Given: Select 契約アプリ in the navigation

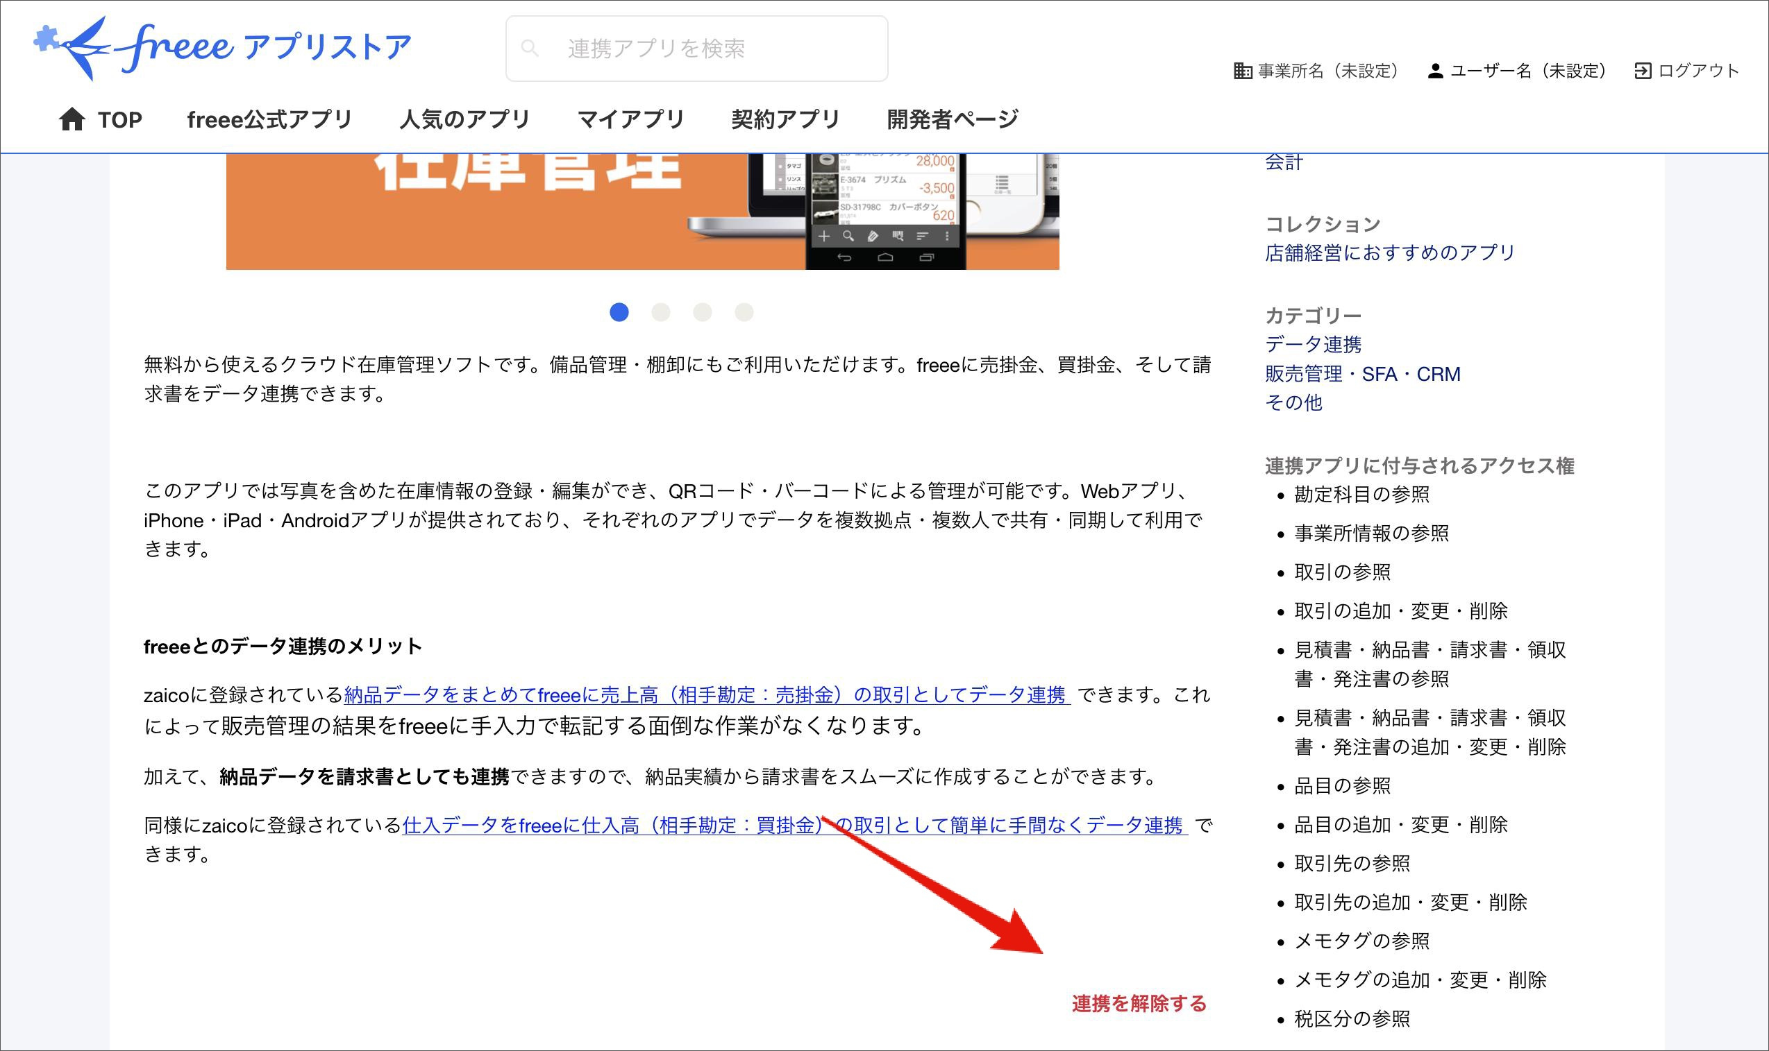Looking at the screenshot, I should coord(785,119).
